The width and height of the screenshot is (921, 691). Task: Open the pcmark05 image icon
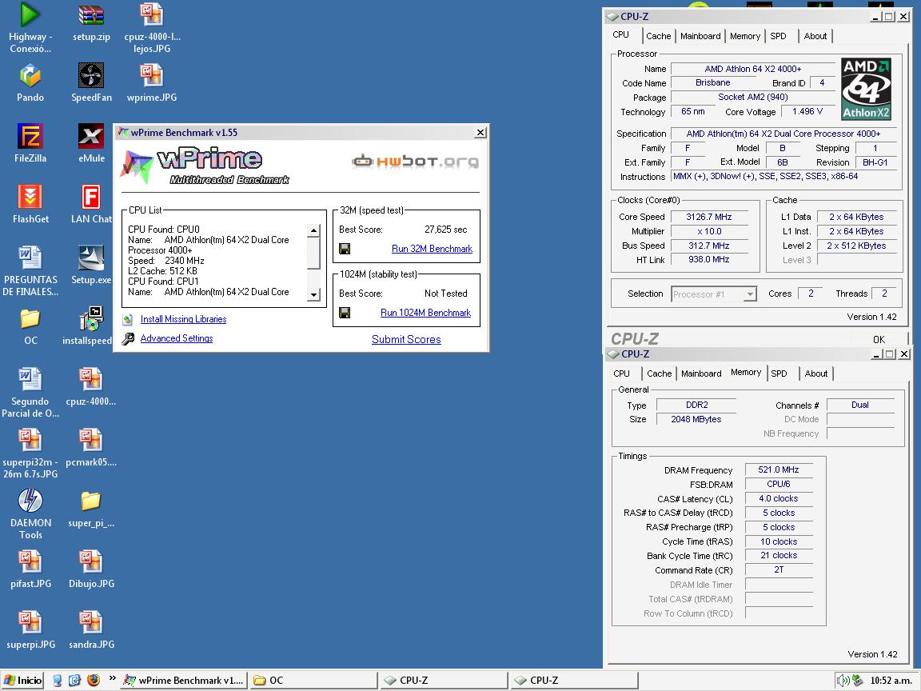[91, 447]
